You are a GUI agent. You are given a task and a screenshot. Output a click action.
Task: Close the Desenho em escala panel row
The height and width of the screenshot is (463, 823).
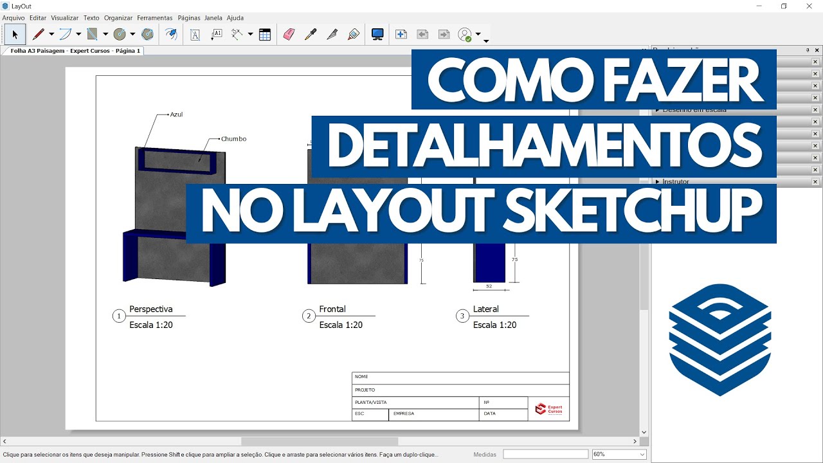pos(815,110)
